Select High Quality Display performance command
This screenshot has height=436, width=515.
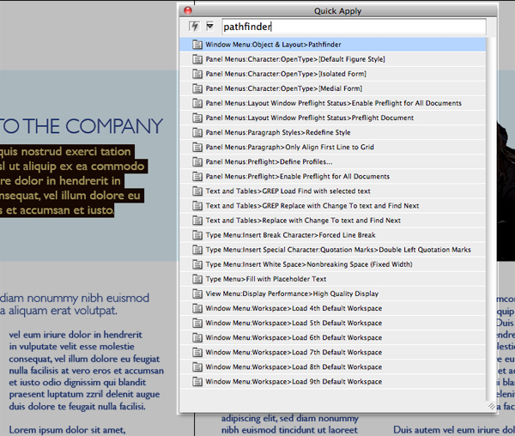[x=293, y=294]
